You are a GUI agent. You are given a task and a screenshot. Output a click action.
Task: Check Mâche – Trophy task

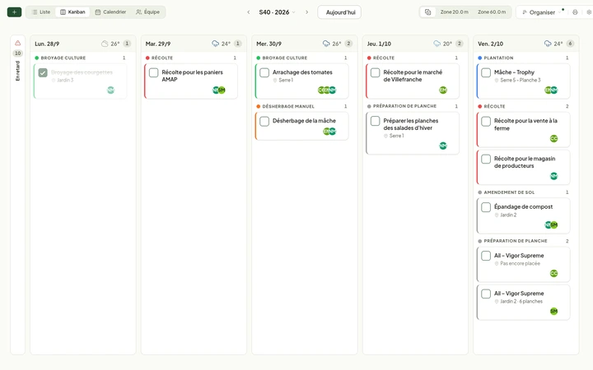tap(486, 72)
